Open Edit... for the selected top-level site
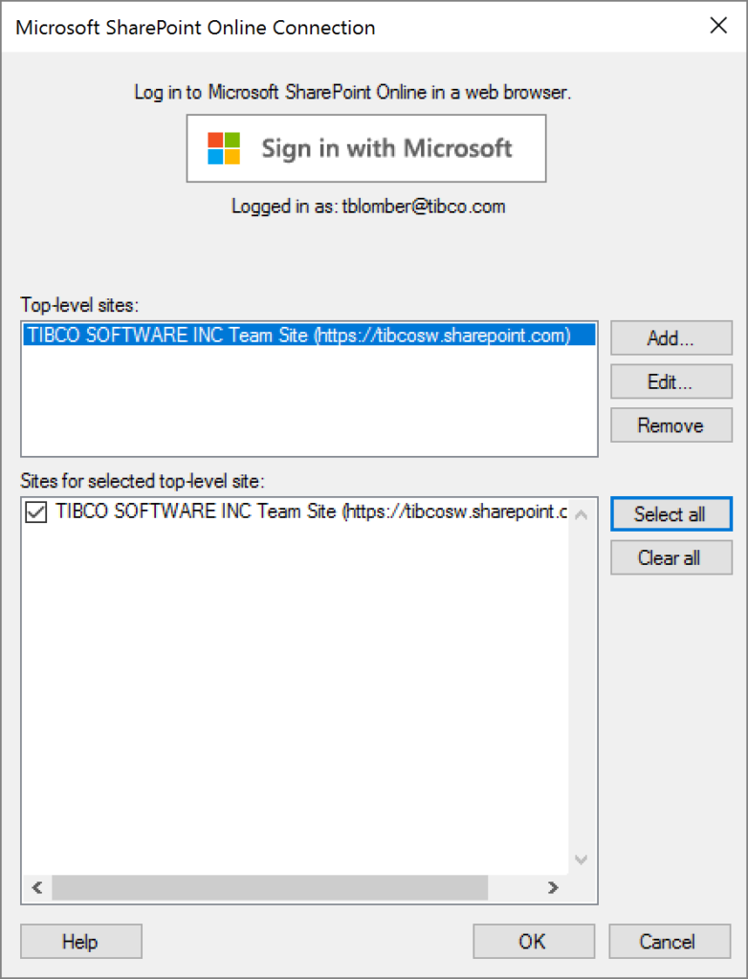The width and height of the screenshot is (748, 979). 671,381
